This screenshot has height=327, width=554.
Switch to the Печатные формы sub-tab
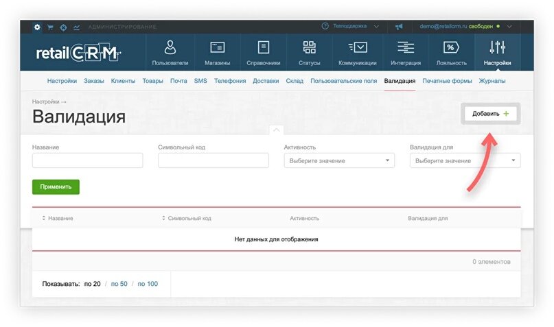(x=447, y=81)
